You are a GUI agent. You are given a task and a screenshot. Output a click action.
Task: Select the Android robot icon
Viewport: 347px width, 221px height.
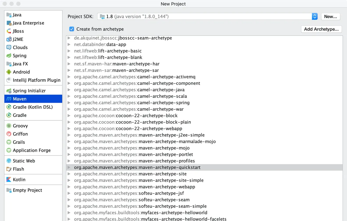[x=9, y=72]
